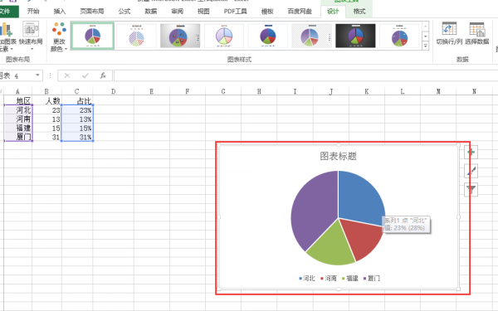Image resolution: width=498 pixels, height=311 pixels.
Task: Switch to the 视图 tab
Action: 203,12
